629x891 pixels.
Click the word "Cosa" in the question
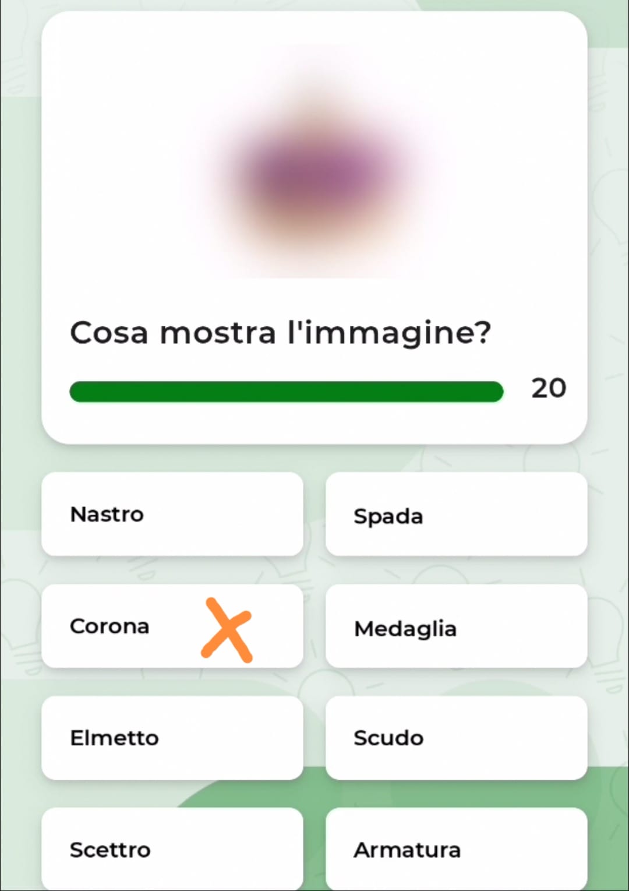tap(109, 333)
